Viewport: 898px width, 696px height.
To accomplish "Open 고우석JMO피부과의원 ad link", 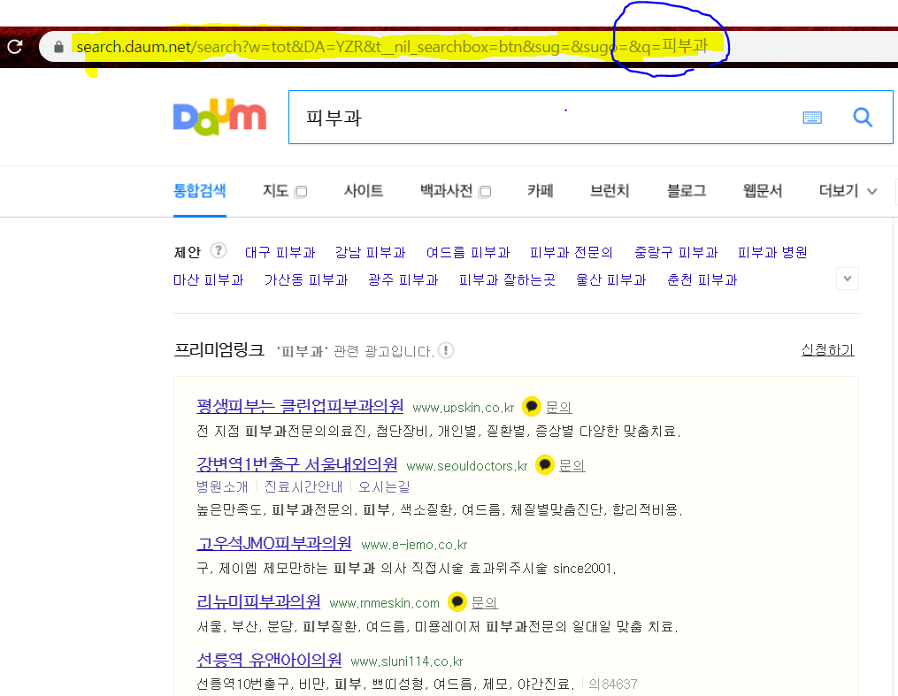I will point(273,543).
